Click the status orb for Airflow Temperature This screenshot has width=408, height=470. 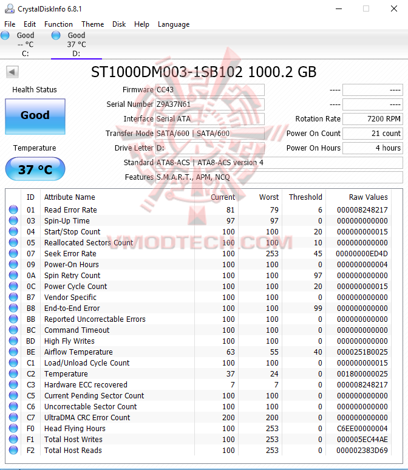[x=13, y=352]
